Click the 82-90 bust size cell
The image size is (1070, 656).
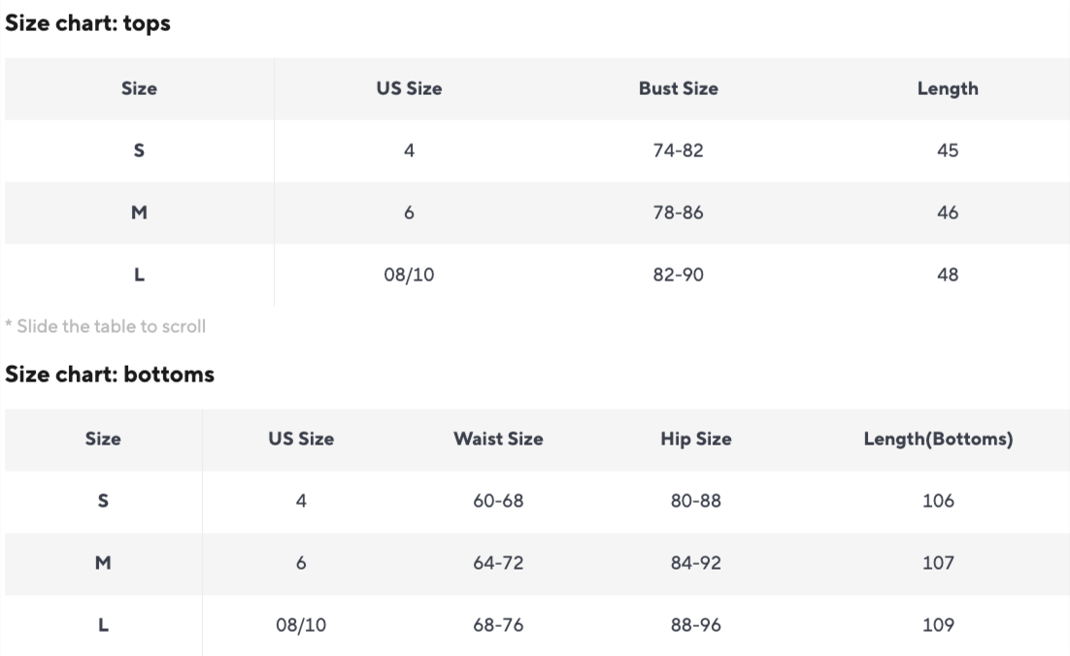pyautogui.click(x=678, y=275)
